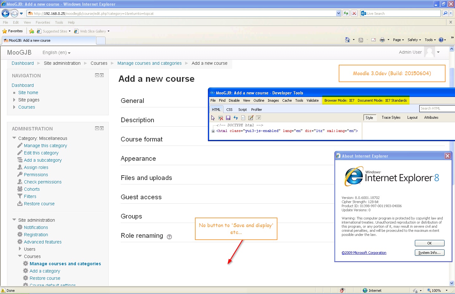
Task: Hide the Navigation block using minus icon
Action: 97,75
